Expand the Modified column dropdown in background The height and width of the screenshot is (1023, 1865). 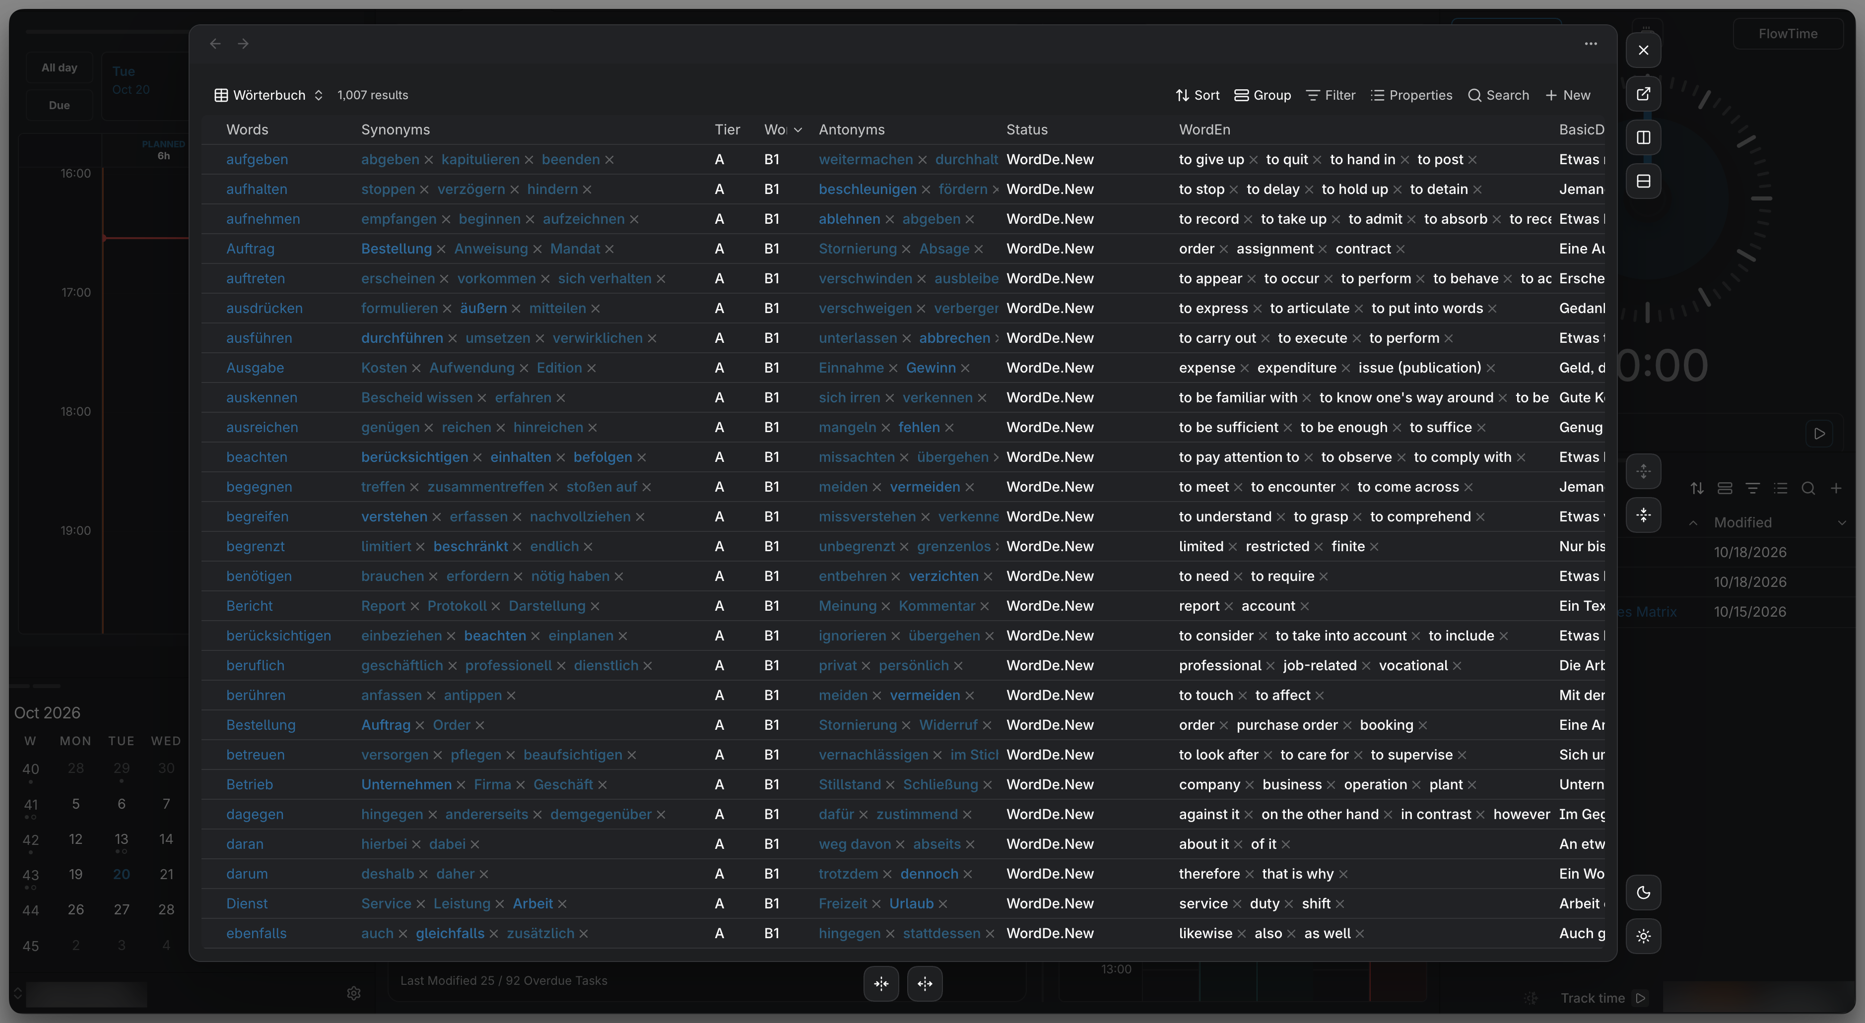click(1841, 523)
